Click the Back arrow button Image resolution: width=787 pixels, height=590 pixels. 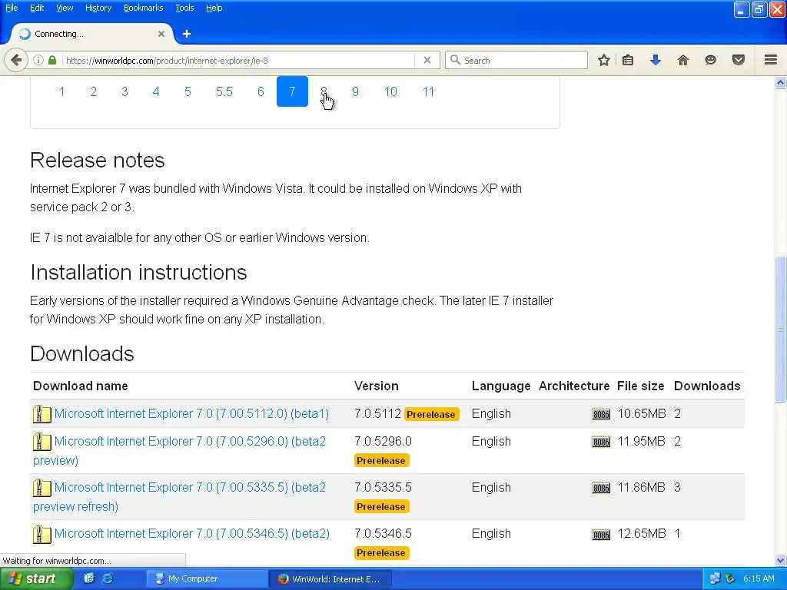pos(16,60)
